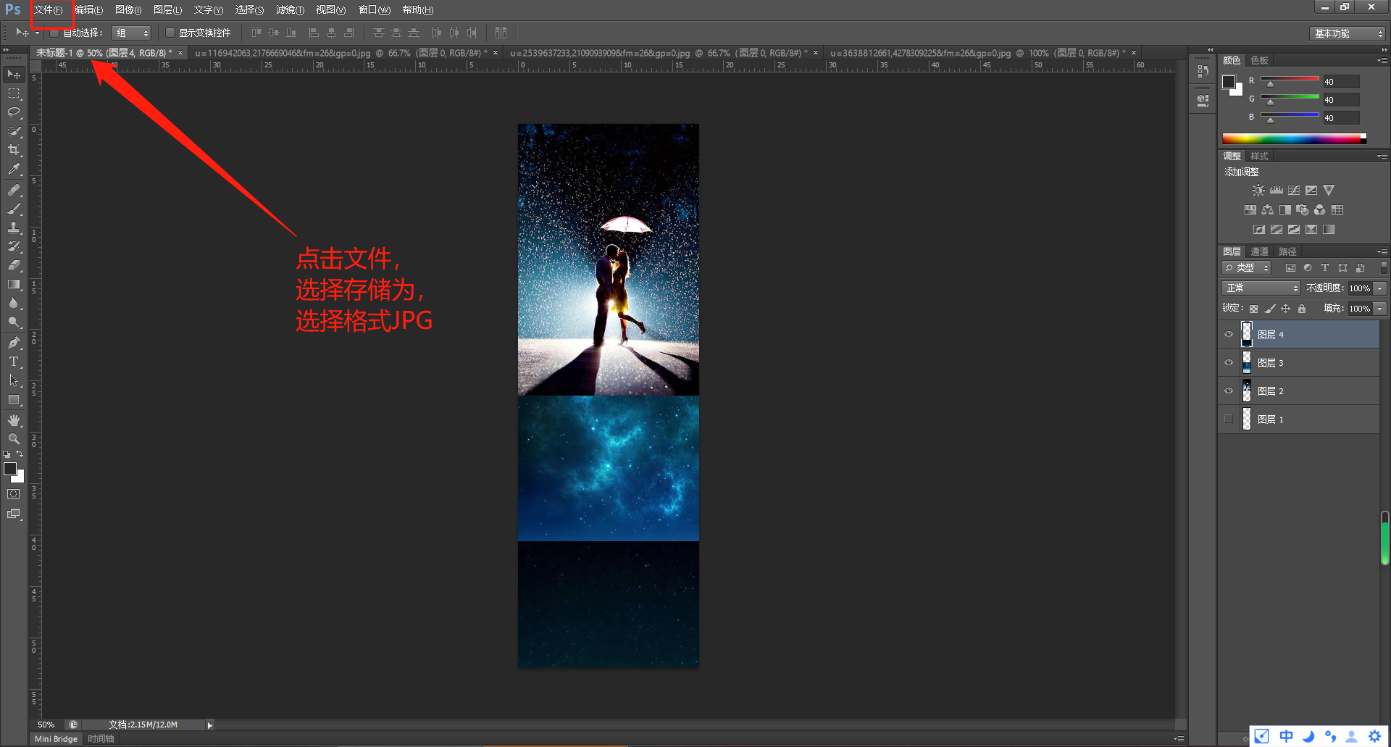Screen dimensions: 1391x747
Task: Select the Horizontal Type tool
Action: 13,361
